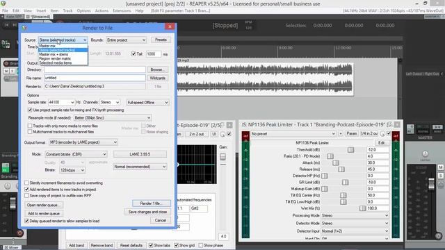Image resolution: width=445 pixels, height=250 pixels.
Task: Click Cancel in Render dialog
Action: click(161, 220)
